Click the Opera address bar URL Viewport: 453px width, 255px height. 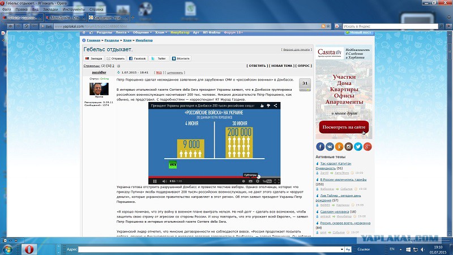pyautogui.click(x=188, y=26)
